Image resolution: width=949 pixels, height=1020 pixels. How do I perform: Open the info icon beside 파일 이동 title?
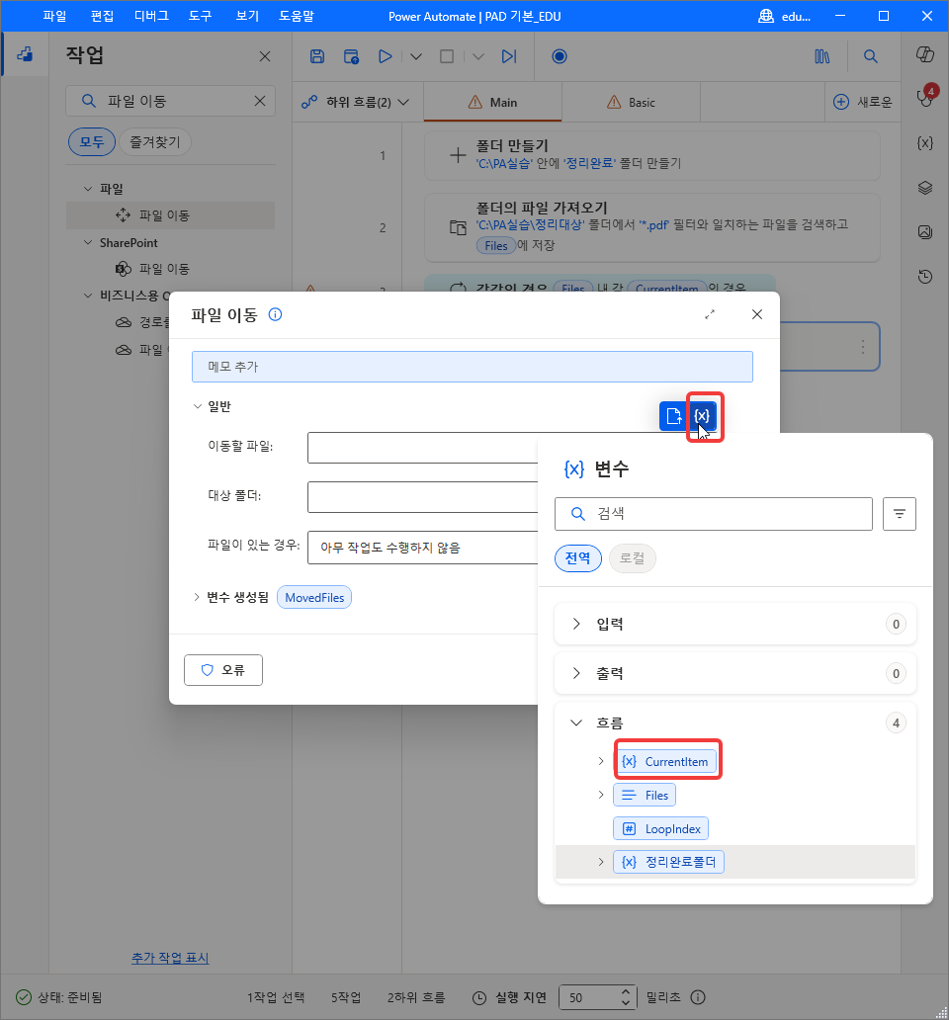275,315
